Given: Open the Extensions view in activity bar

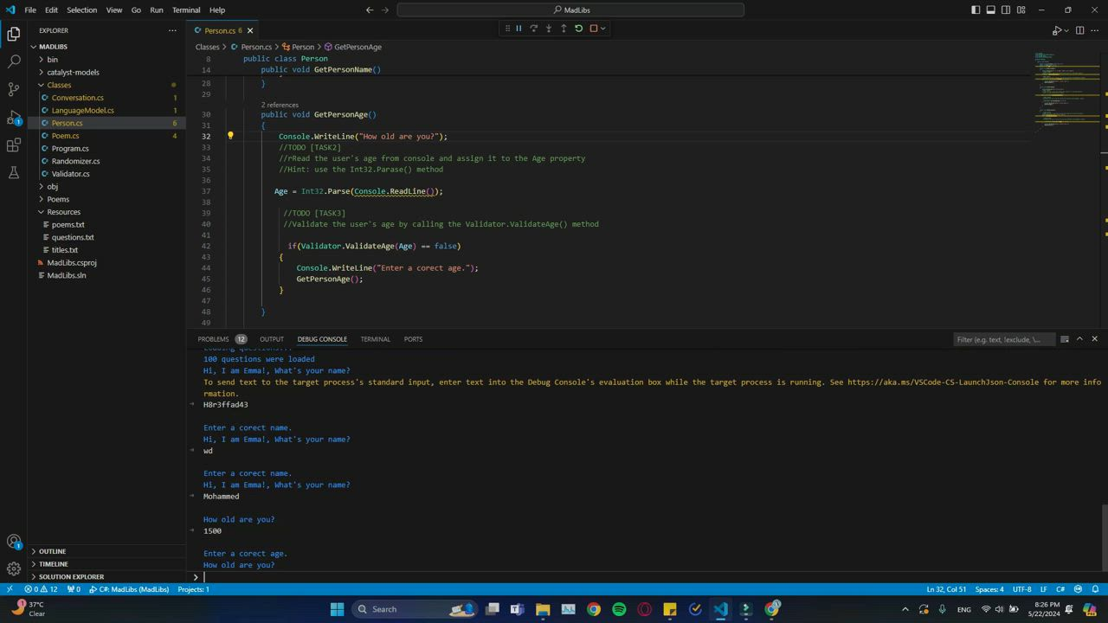Looking at the screenshot, I should [14, 145].
